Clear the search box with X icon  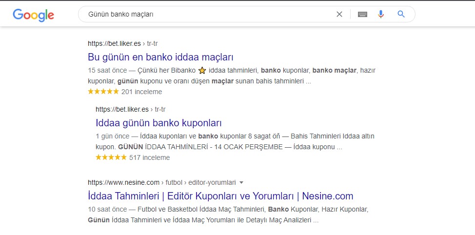(x=339, y=14)
